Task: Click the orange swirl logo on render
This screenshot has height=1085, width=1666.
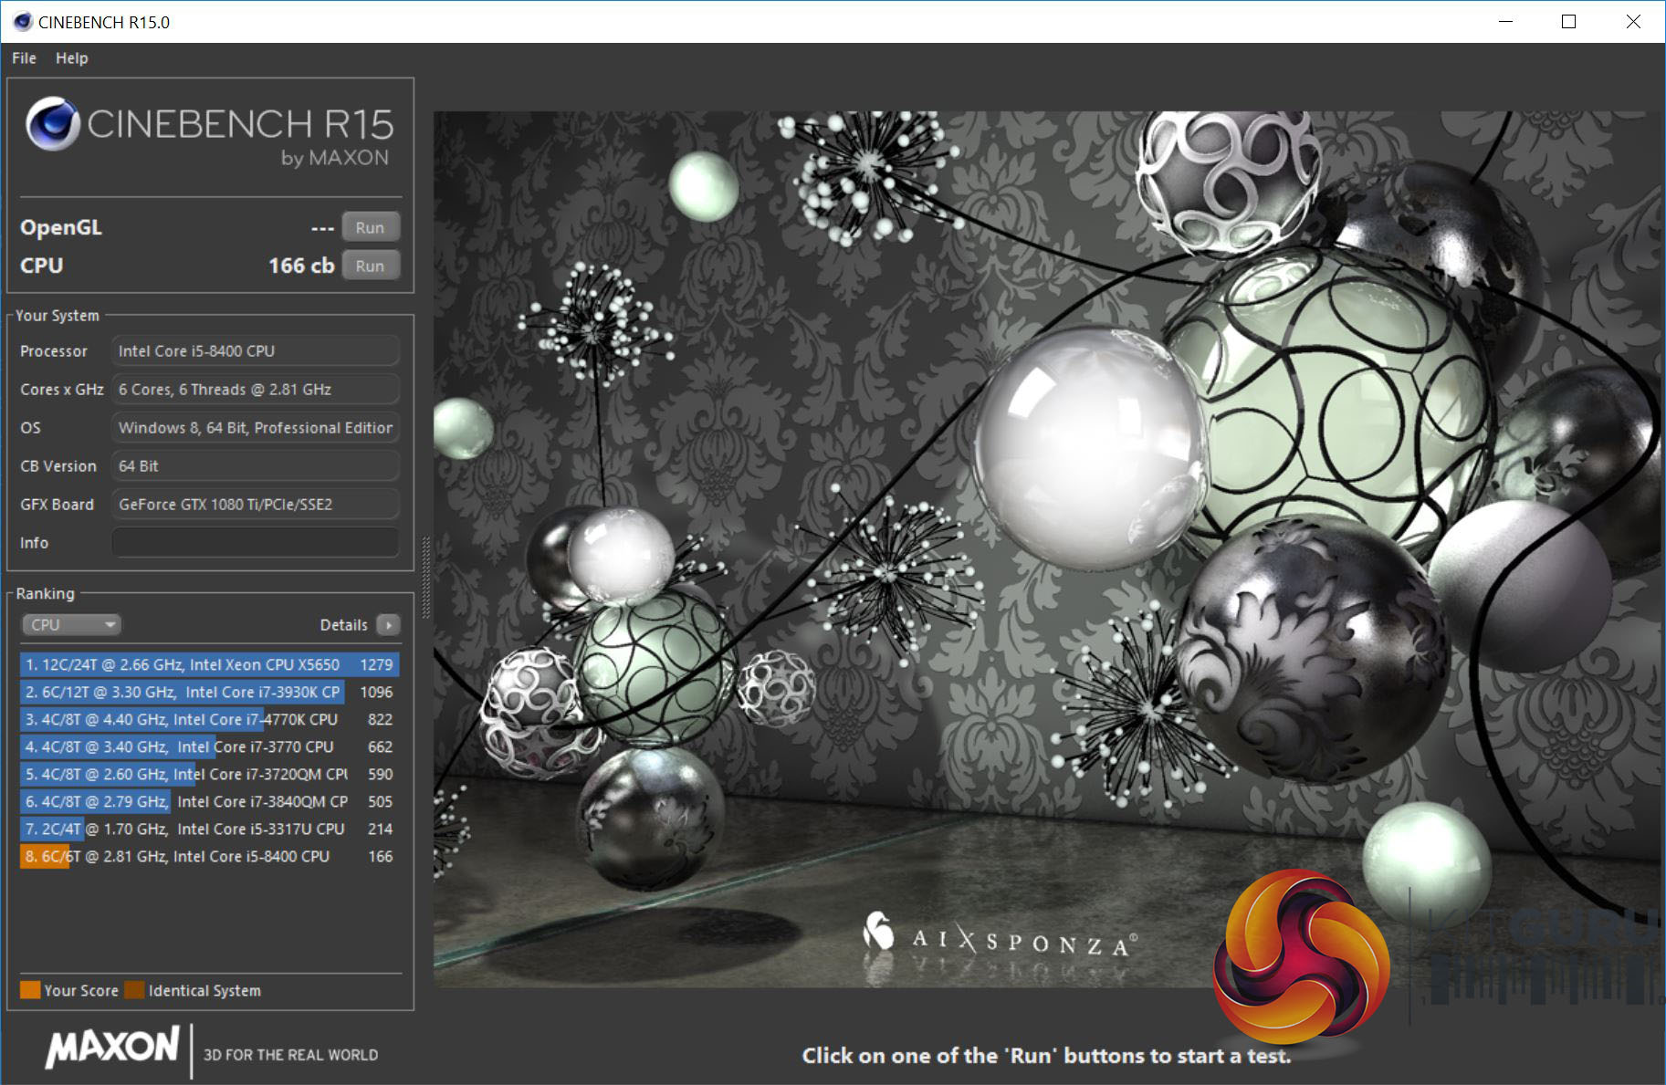Action: tap(1300, 955)
